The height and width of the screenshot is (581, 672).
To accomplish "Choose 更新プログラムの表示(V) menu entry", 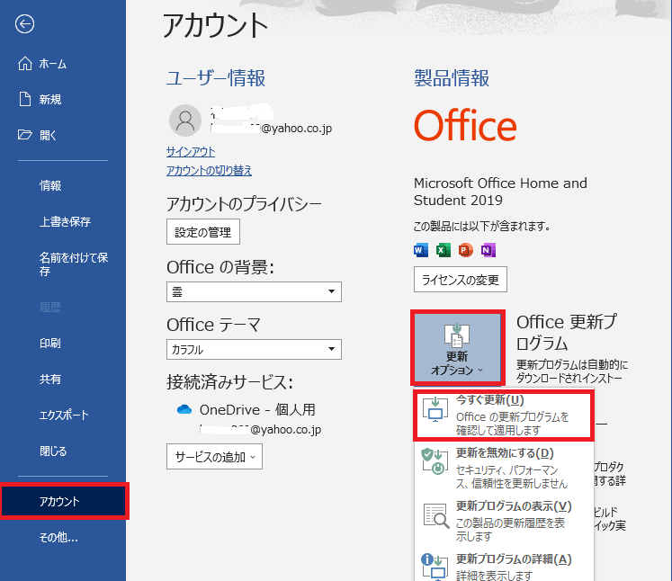I will coord(504,521).
